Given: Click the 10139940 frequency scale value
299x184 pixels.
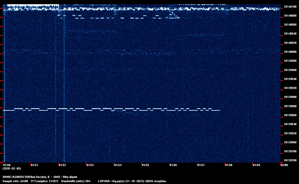Looking at the screenshot, I should [290, 79].
